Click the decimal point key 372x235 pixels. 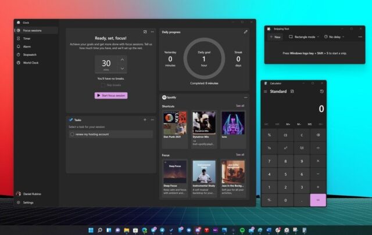(302, 200)
